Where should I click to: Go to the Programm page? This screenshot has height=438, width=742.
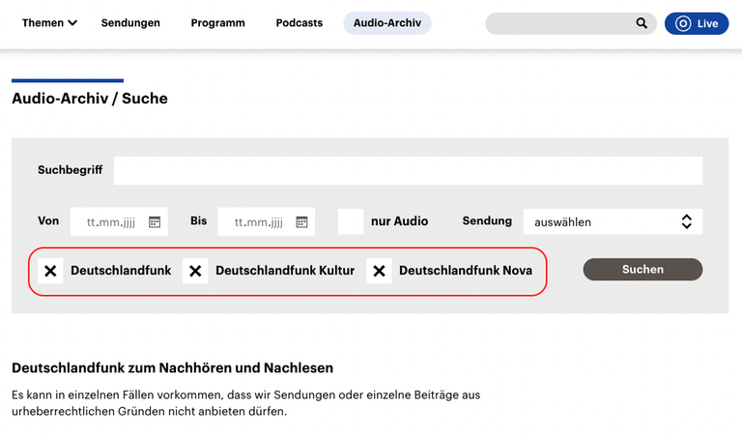tap(217, 23)
